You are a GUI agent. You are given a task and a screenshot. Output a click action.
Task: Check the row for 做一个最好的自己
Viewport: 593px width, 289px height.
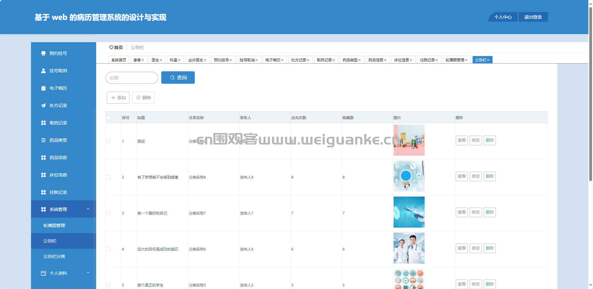[109, 213]
